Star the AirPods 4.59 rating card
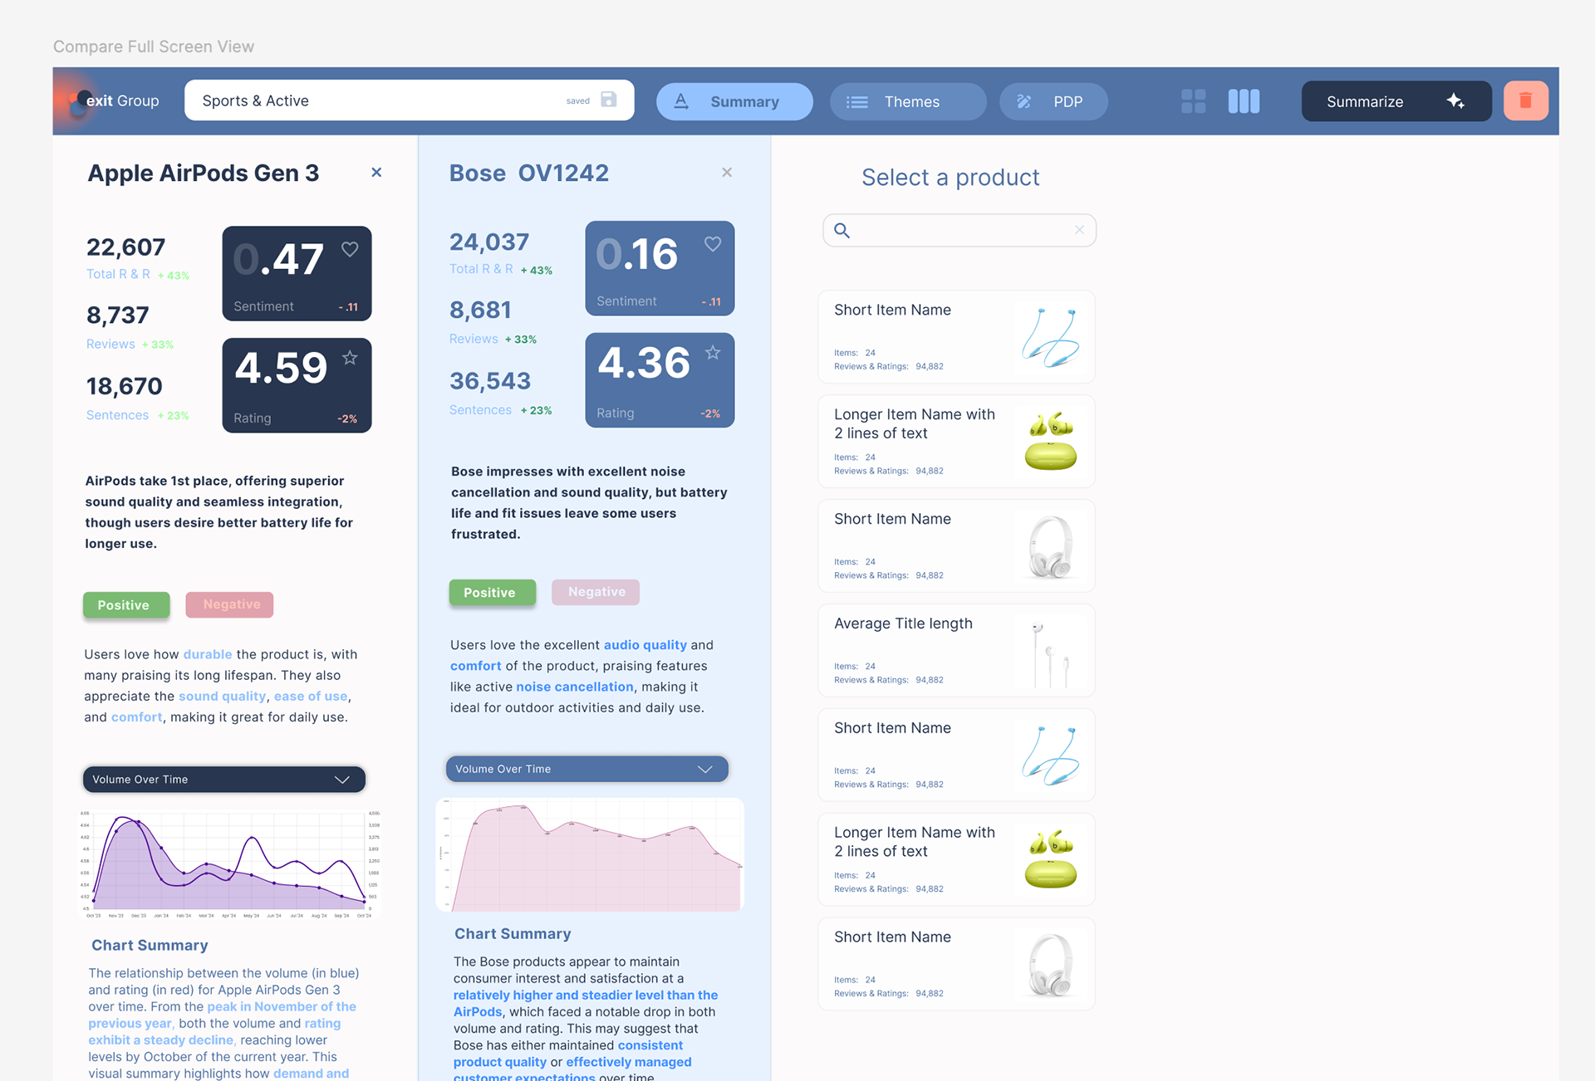 point(350,357)
